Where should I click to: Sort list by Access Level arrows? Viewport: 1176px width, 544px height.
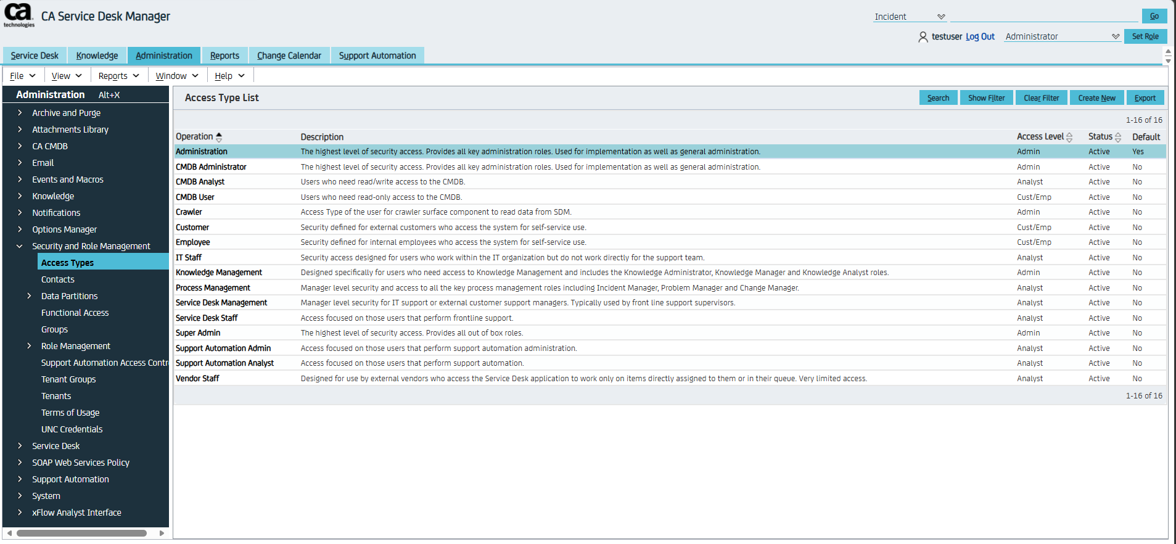(x=1069, y=137)
